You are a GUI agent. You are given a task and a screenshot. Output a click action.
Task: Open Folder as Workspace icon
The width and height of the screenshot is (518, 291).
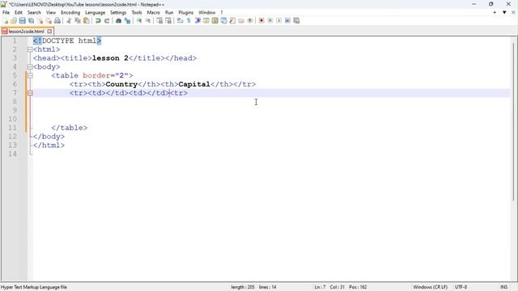coord(241,21)
